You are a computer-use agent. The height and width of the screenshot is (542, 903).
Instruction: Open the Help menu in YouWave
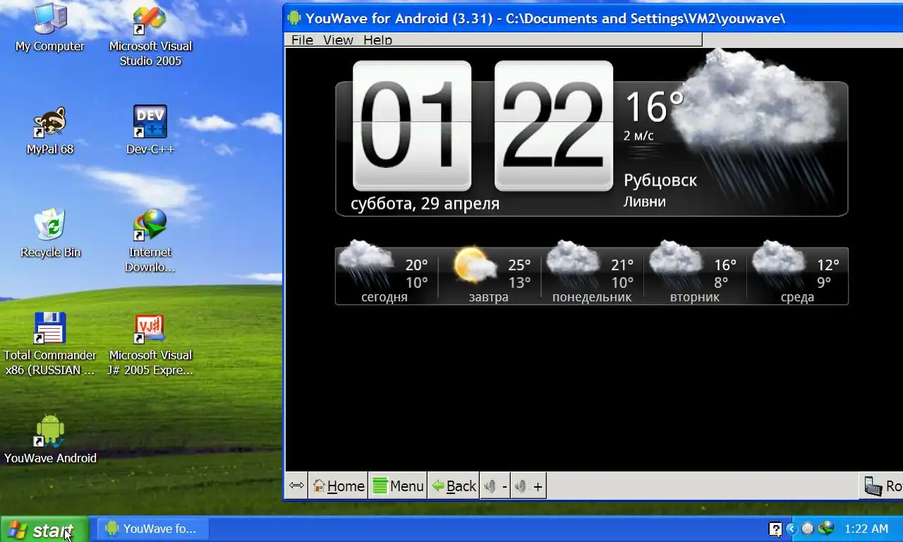(377, 40)
